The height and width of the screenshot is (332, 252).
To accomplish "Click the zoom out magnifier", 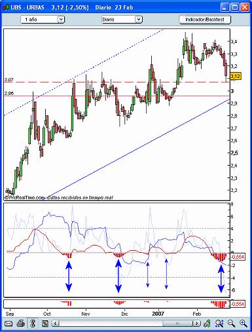I will (x=231, y=323).
